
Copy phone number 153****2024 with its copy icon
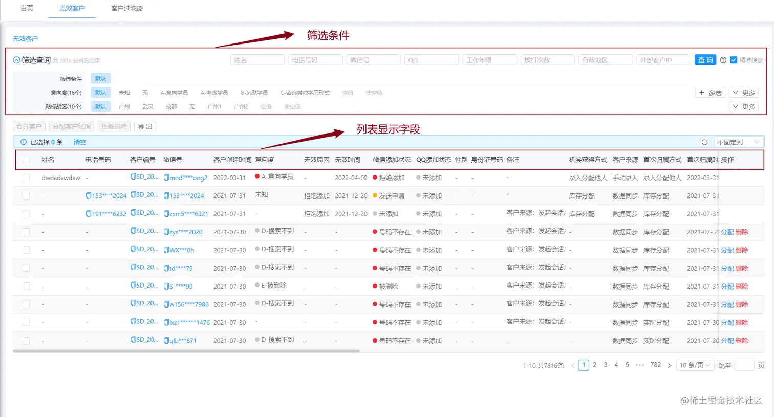89,195
